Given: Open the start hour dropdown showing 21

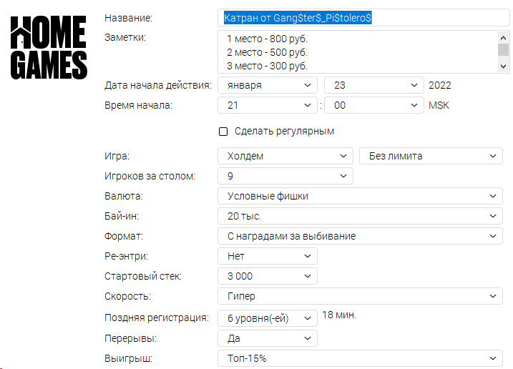Looking at the screenshot, I should pyautogui.click(x=268, y=105).
